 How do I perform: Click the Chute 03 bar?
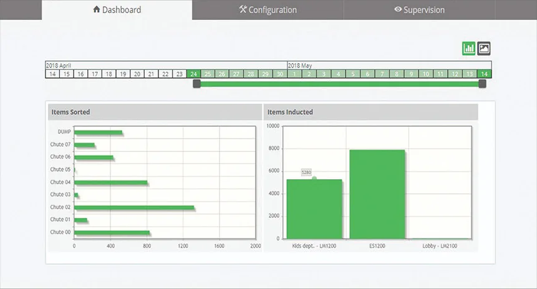click(x=76, y=195)
